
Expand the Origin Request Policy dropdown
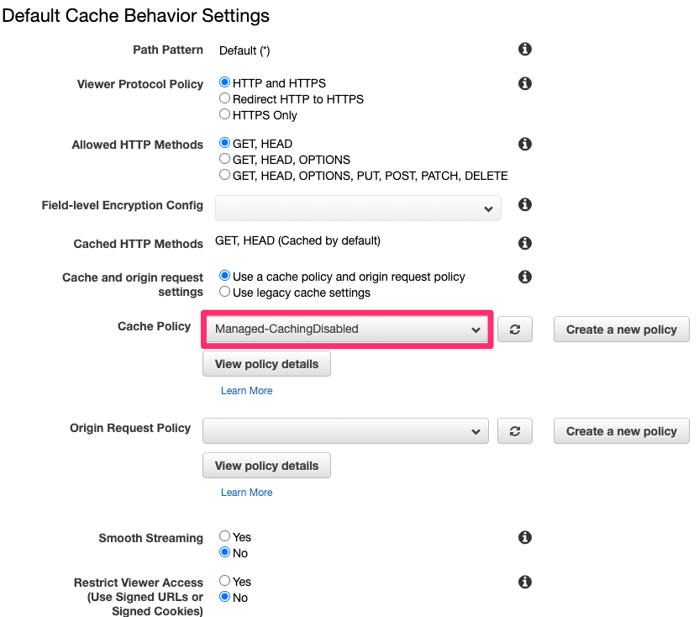tap(345, 431)
